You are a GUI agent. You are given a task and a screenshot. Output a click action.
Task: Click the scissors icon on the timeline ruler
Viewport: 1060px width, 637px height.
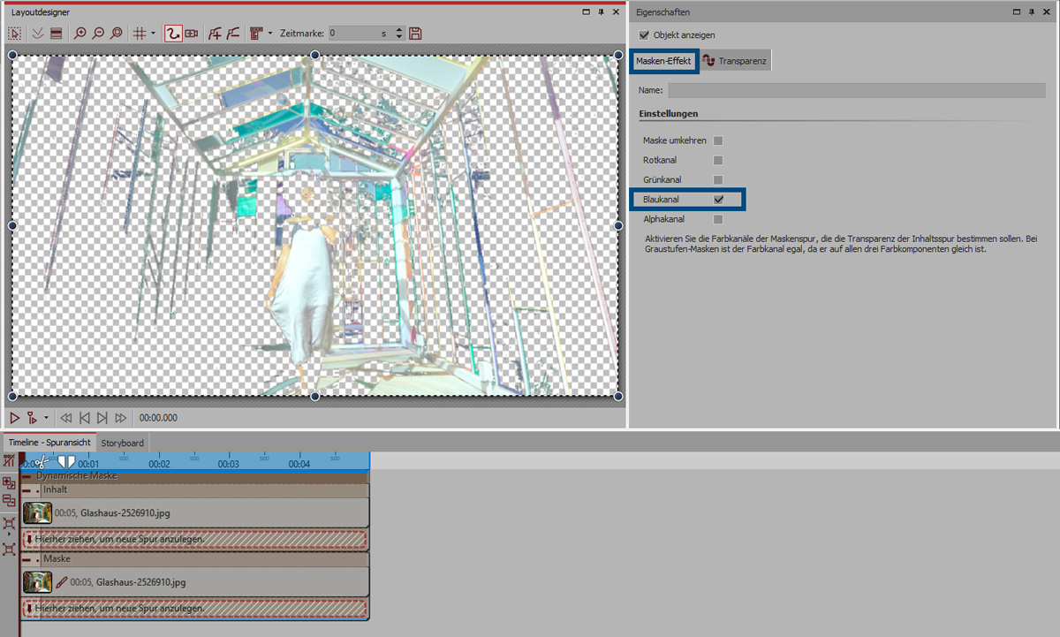(x=41, y=461)
